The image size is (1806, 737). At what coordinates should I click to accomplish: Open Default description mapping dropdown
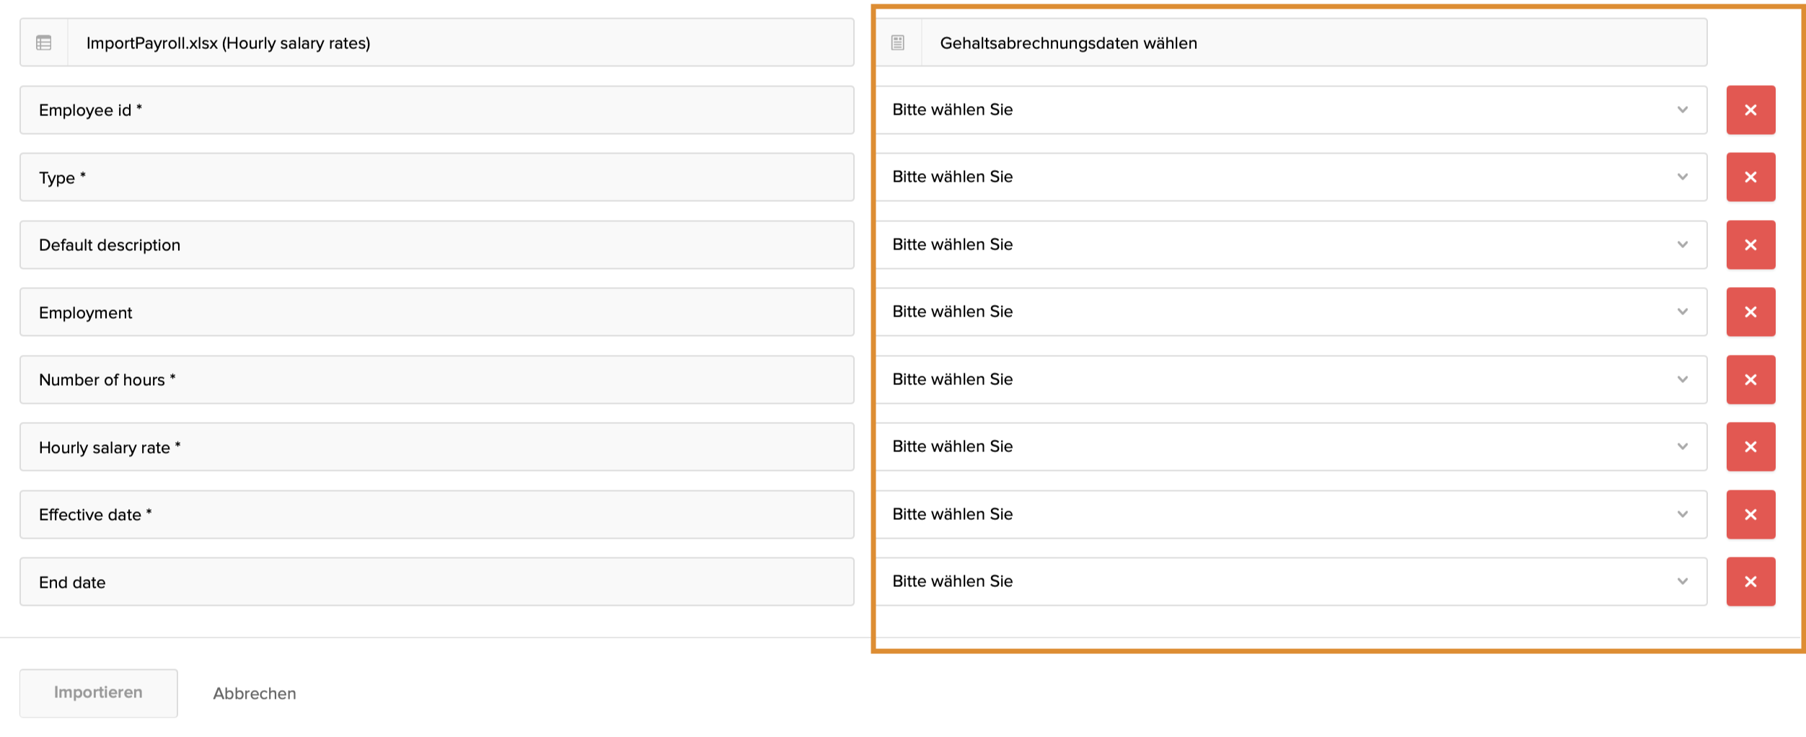point(1291,245)
